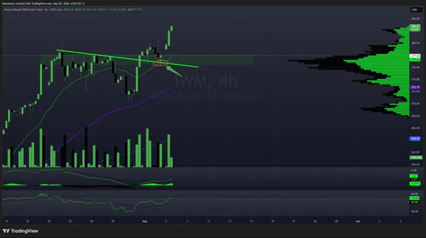Click the 40.00 RSI scale tick

coord(414,211)
